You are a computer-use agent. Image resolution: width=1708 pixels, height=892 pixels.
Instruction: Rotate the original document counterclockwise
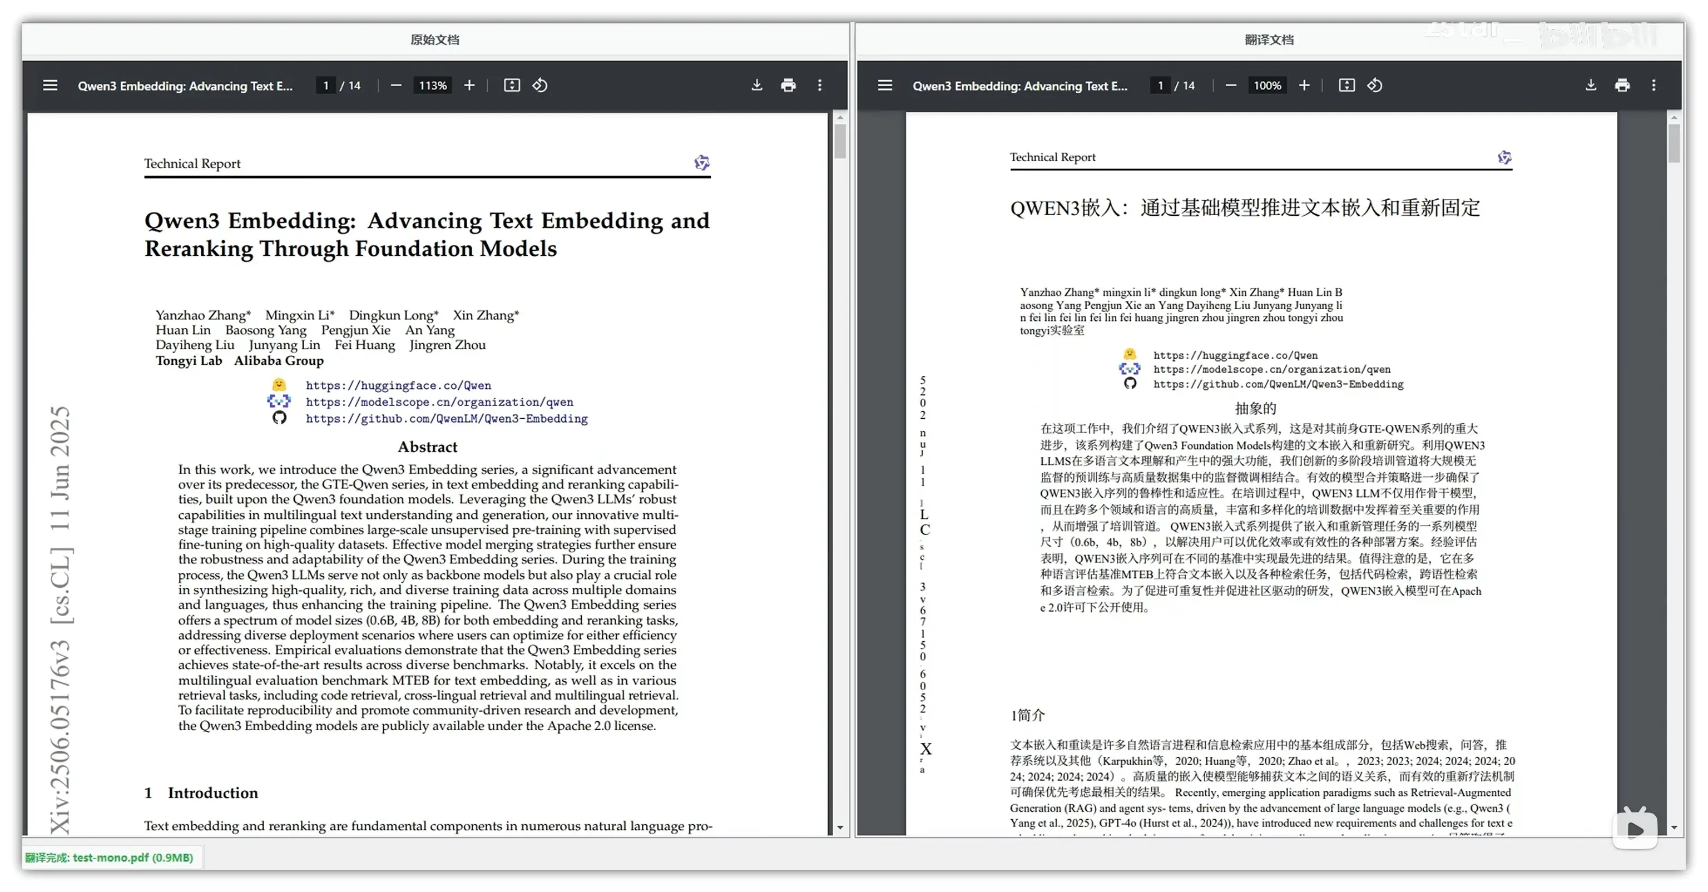click(x=539, y=85)
